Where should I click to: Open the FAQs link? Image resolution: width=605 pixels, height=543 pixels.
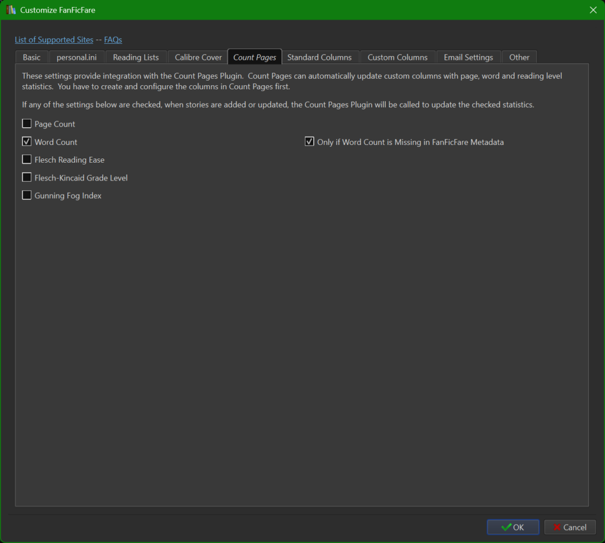(113, 40)
